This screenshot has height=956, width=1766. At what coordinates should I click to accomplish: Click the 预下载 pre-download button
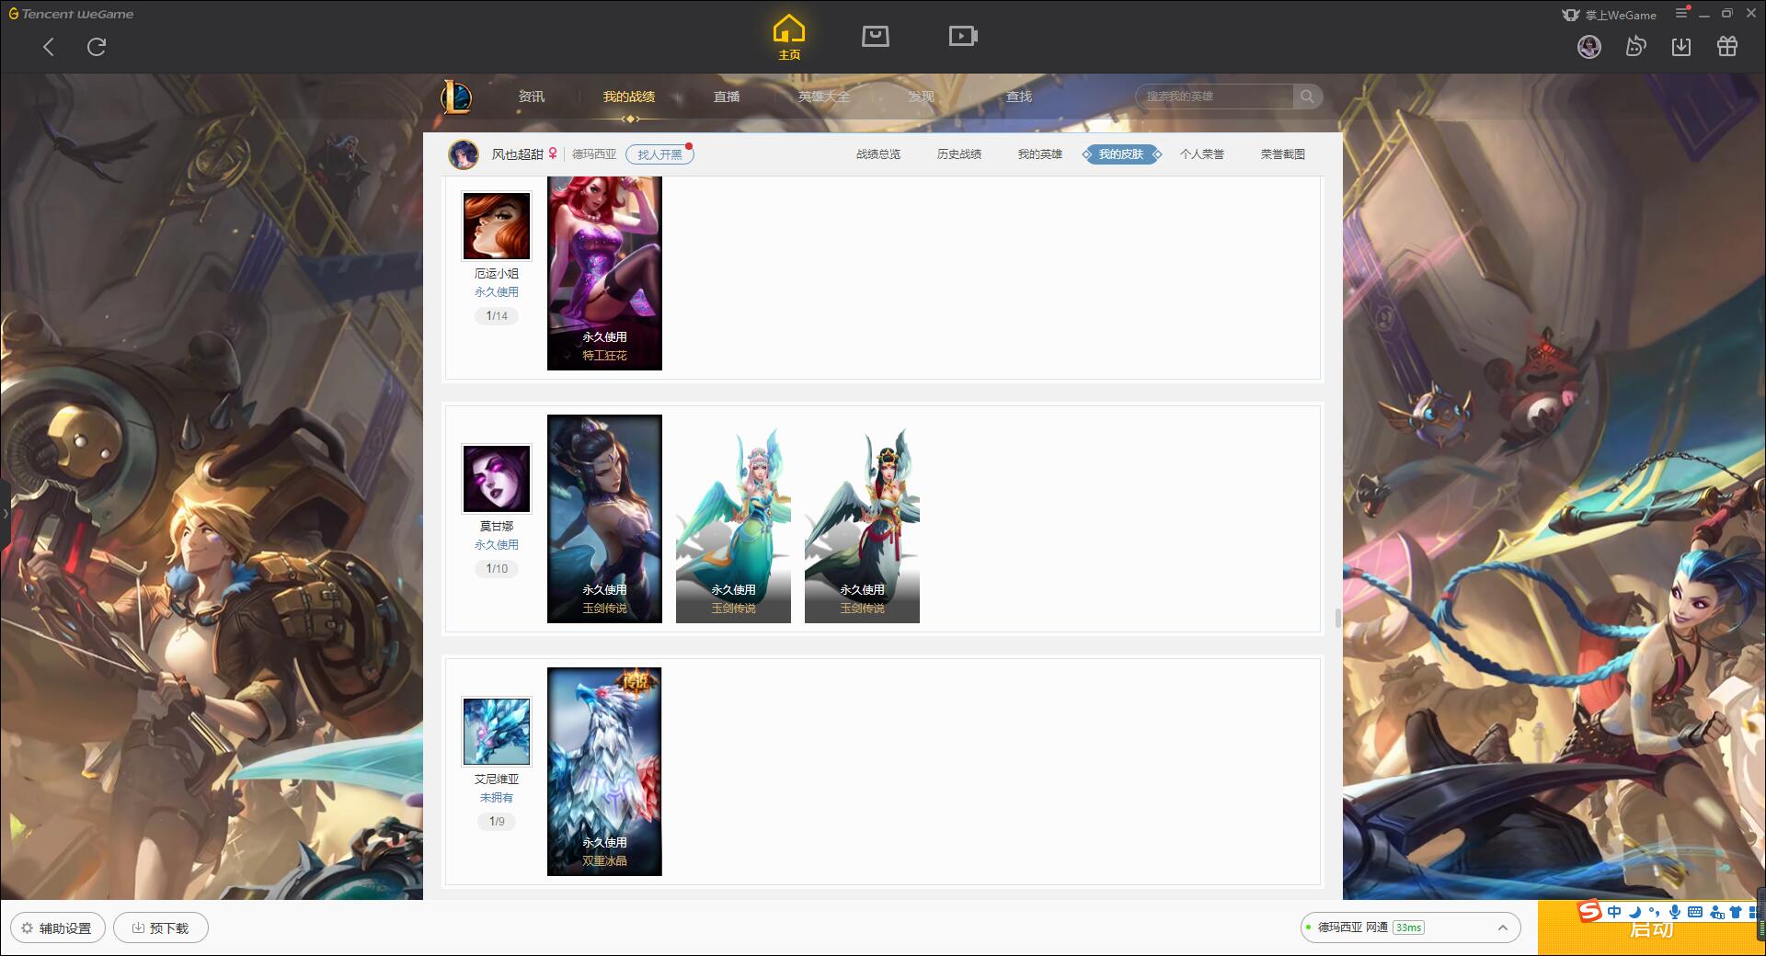(x=160, y=928)
